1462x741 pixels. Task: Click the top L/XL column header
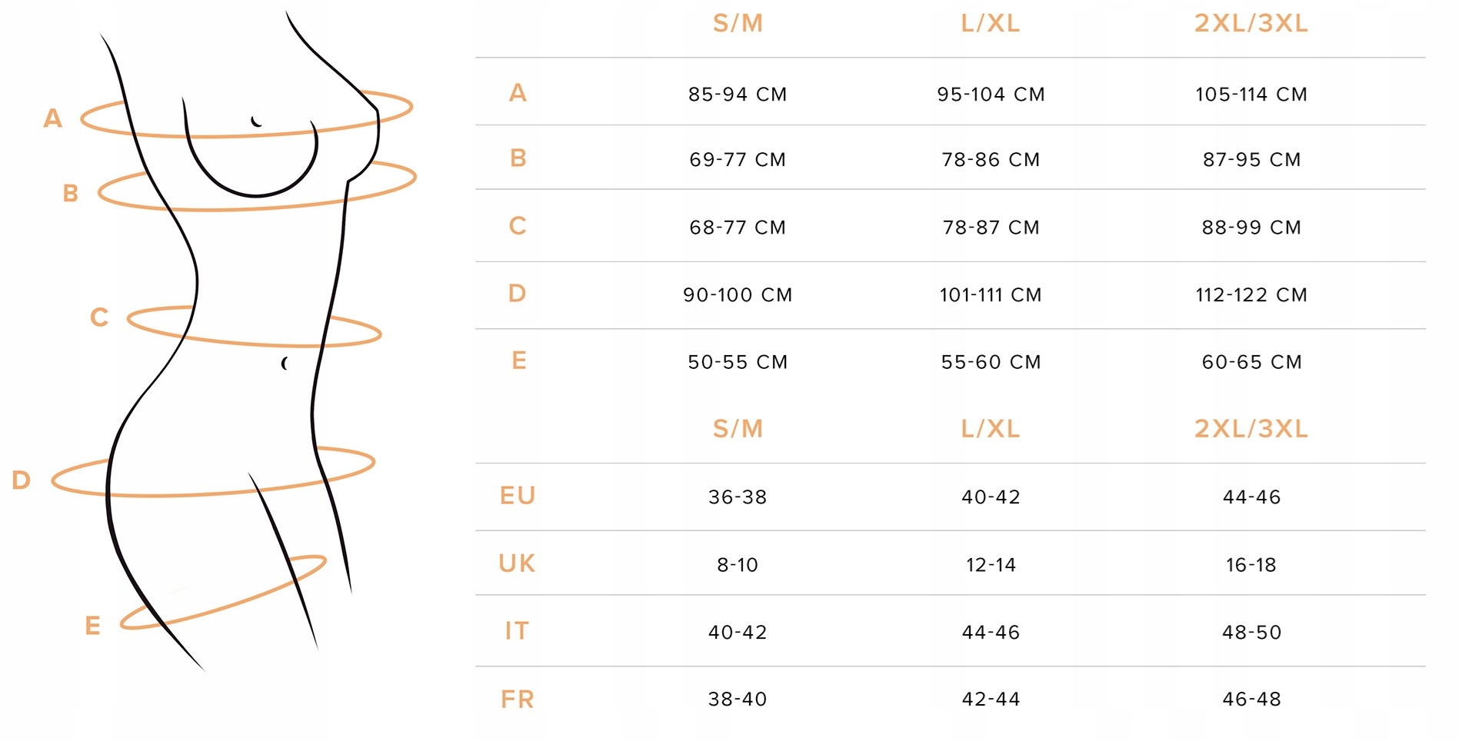click(x=990, y=24)
